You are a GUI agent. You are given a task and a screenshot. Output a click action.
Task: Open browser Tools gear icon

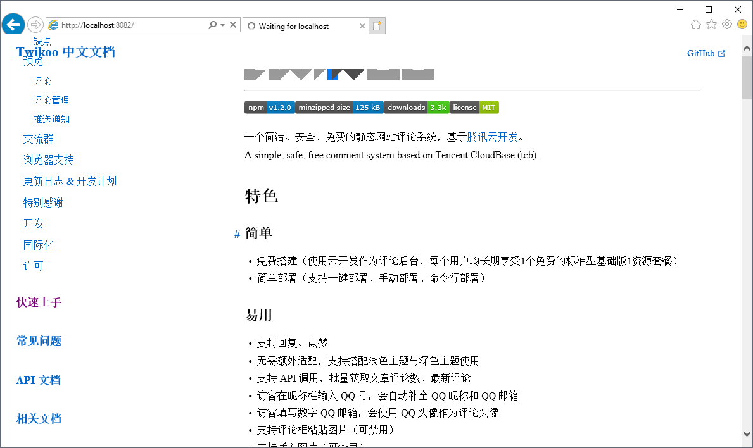(x=727, y=25)
